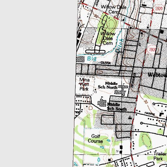Click the 'Golf Course' map label
Viewport: 167px width, 167px height.
coord(95,139)
